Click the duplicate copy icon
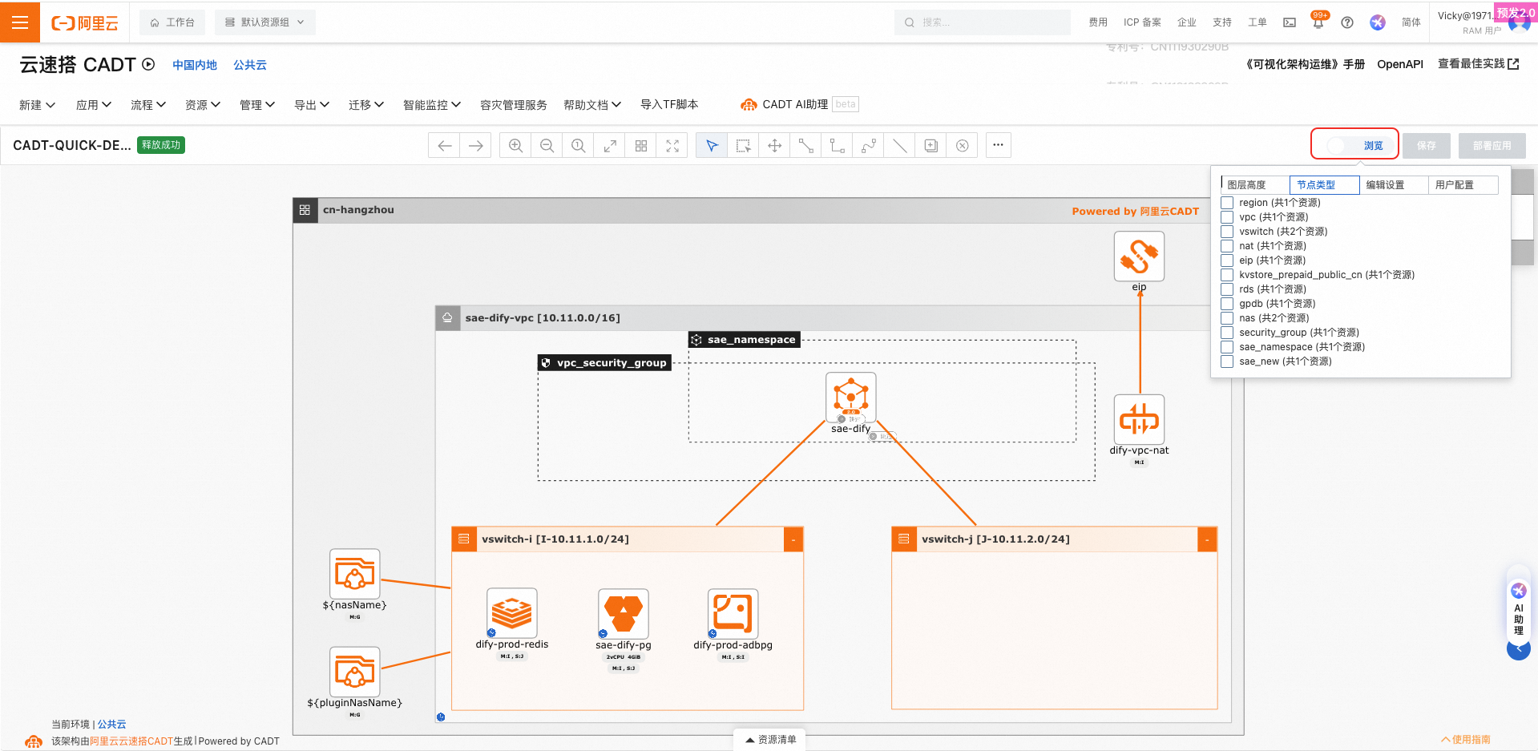Screen dimensions: 1538x751 click(x=931, y=146)
